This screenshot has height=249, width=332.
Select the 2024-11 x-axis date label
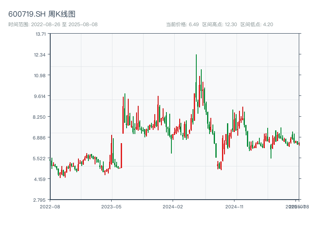234,206
